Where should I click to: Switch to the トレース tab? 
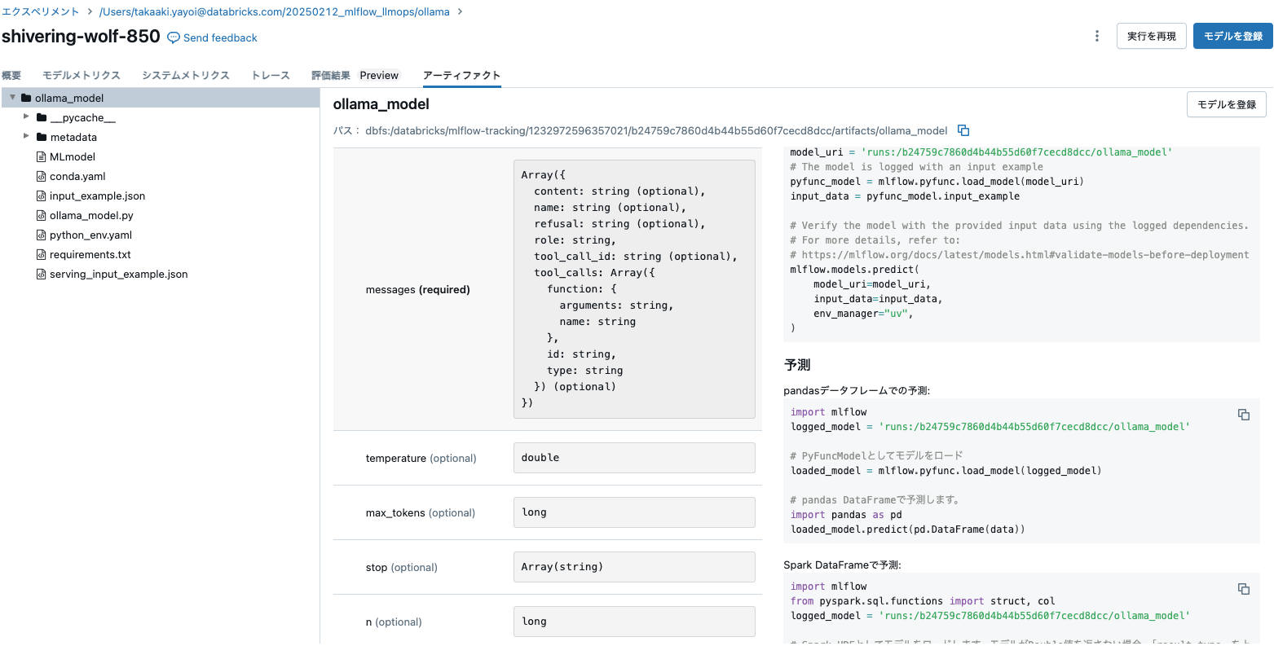pyautogui.click(x=270, y=74)
